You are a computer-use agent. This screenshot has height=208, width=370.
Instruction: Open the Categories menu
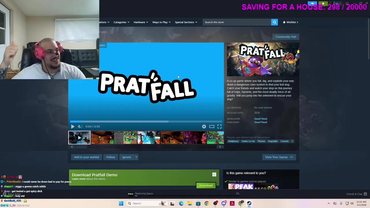click(121, 22)
